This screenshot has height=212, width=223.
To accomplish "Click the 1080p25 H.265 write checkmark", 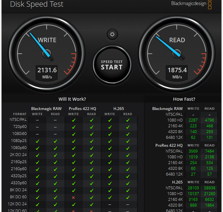I will point(110,141).
